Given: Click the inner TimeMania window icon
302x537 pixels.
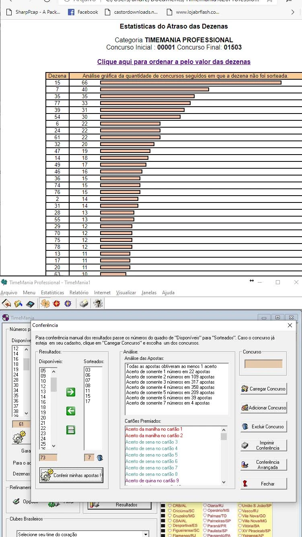Looking at the screenshot, I should [x=6, y=318].
